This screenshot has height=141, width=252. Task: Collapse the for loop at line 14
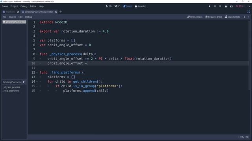[37, 81]
